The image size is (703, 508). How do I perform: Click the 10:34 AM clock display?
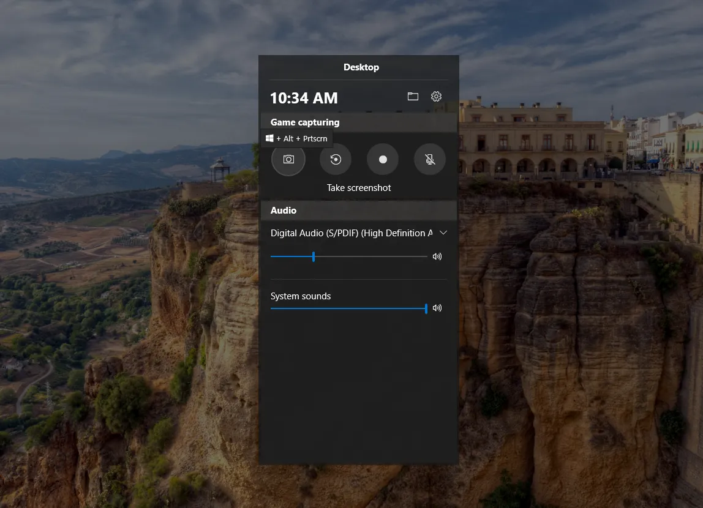click(x=304, y=98)
